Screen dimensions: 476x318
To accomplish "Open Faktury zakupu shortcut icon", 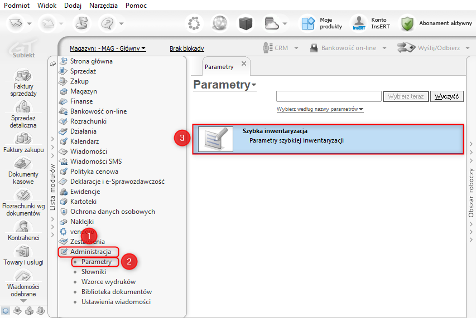I will tap(23, 139).
